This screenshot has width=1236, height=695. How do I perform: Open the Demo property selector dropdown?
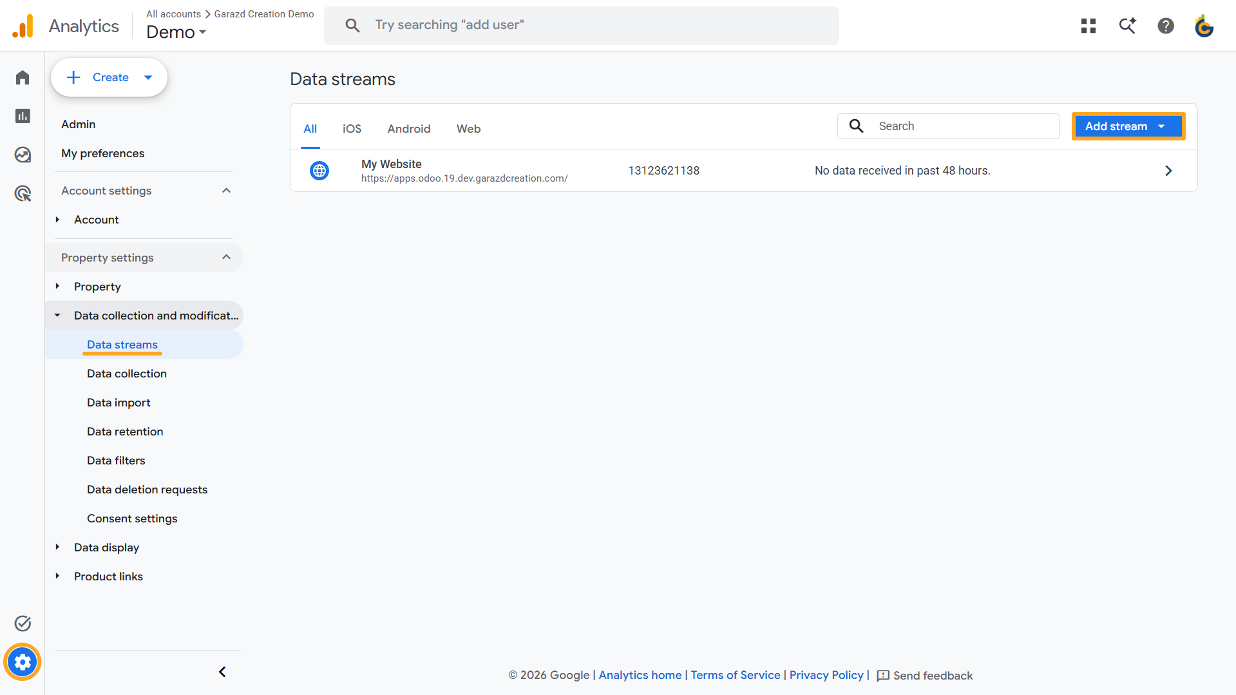point(176,32)
